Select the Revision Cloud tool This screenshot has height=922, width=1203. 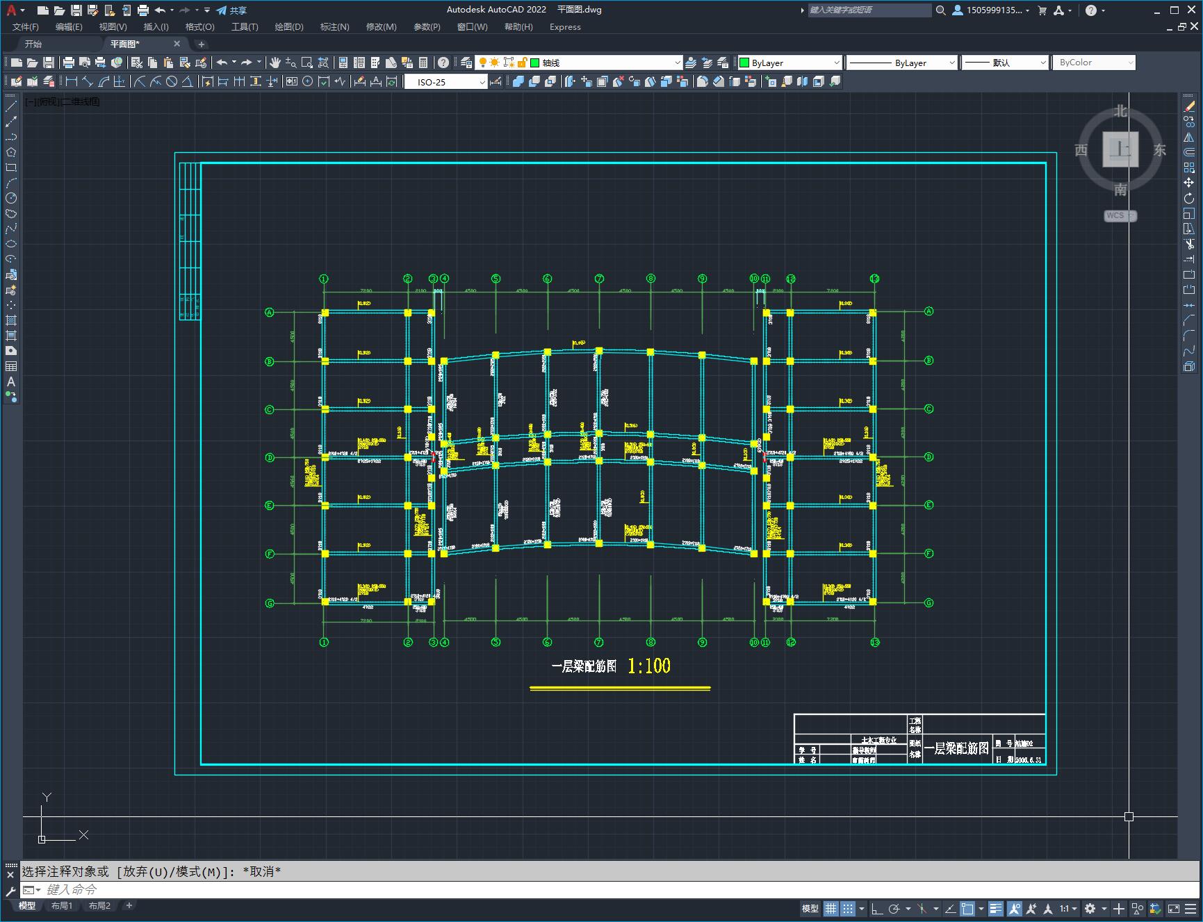click(x=11, y=213)
